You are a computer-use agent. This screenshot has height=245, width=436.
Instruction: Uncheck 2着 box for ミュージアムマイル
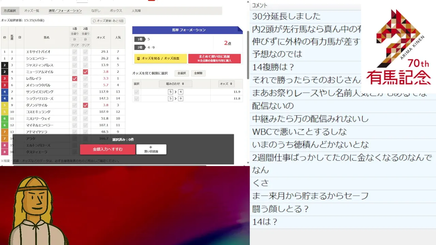[x=85, y=72]
